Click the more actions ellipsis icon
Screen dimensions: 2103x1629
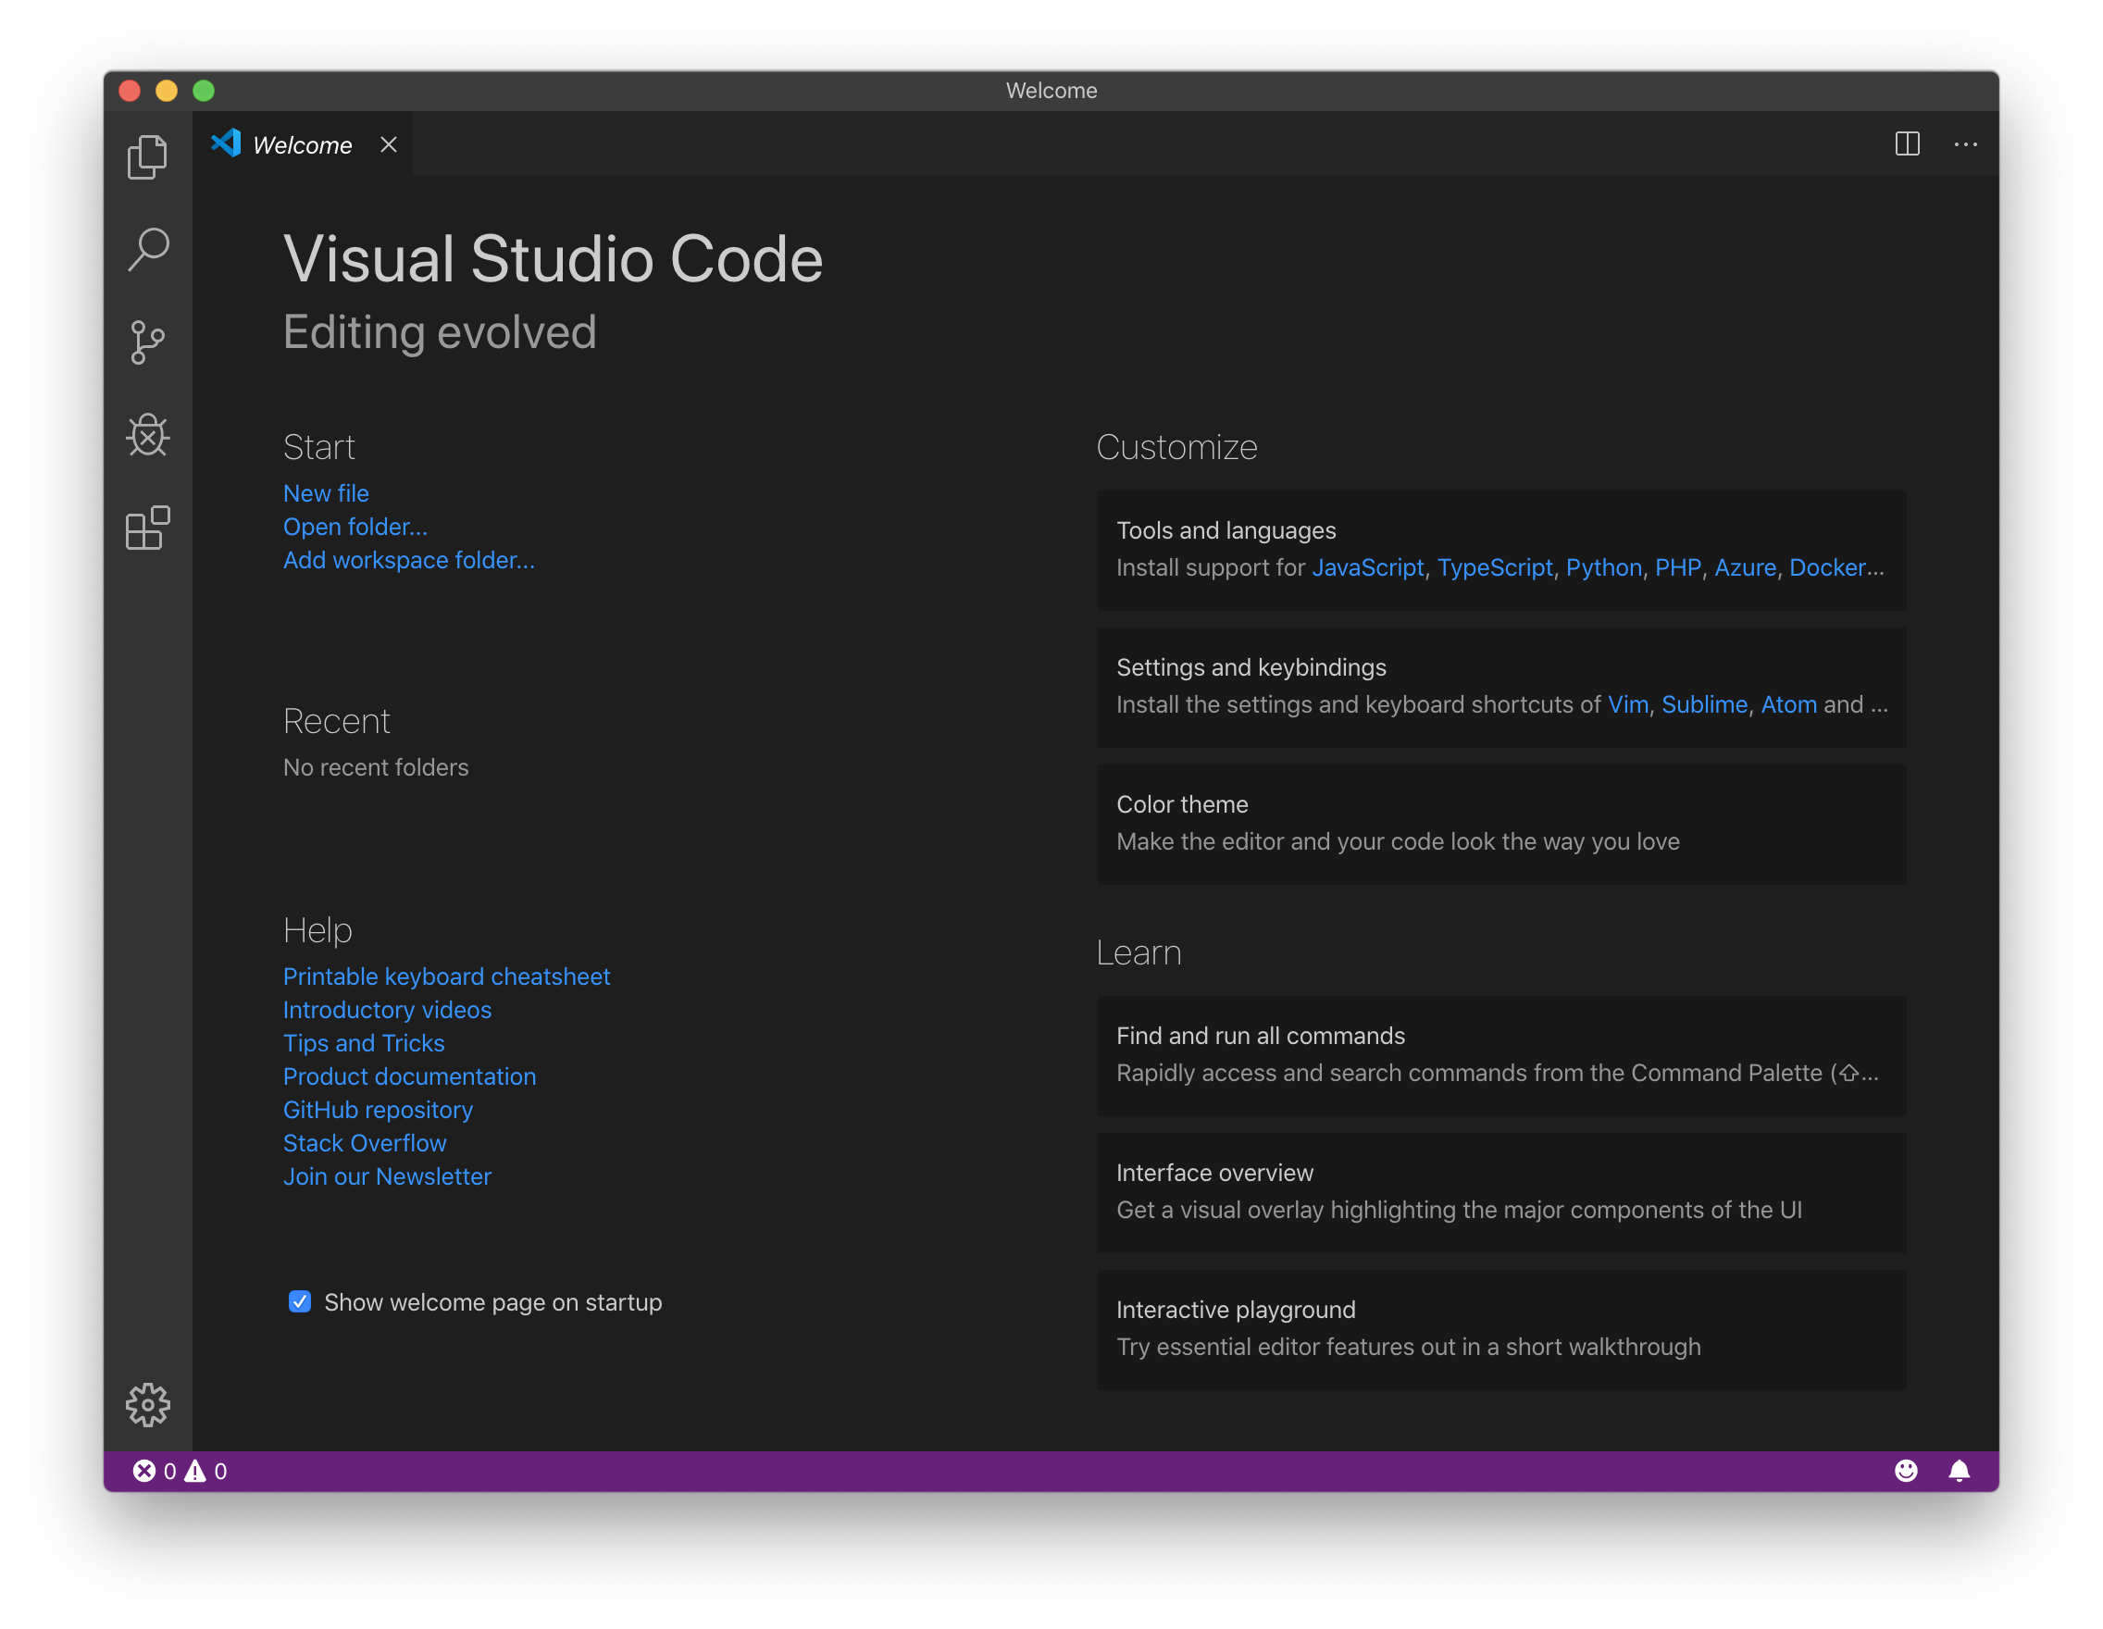1966,143
